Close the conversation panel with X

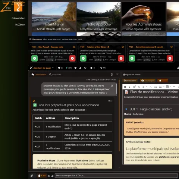point(117,74)
